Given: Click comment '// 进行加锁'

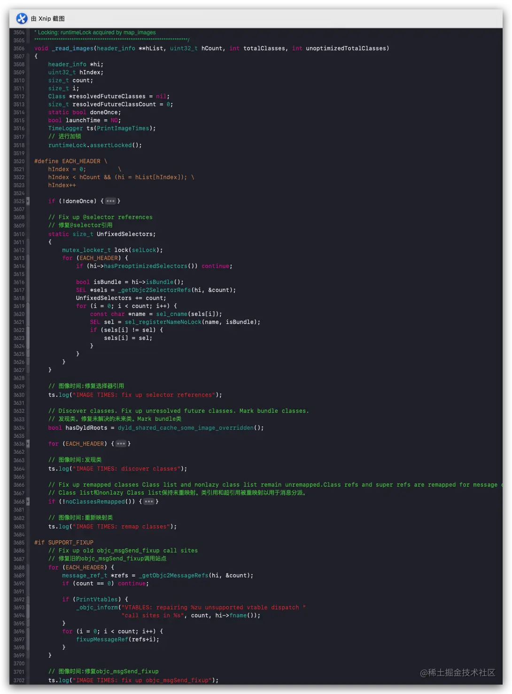Looking at the screenshot, I should click(x=64, y=136).
